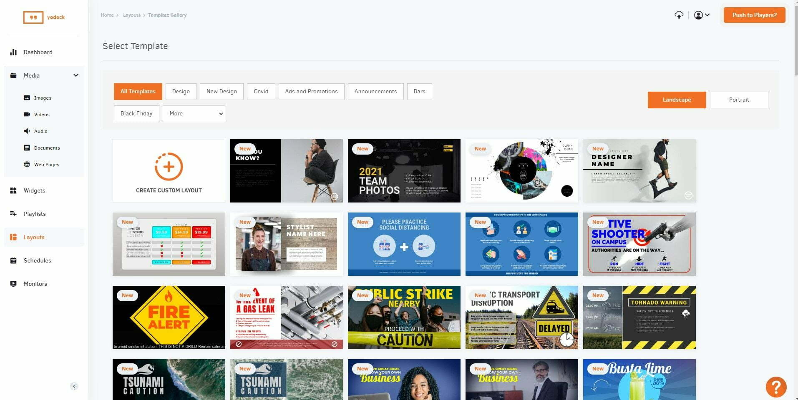Click the Yodeck logo
Viewport: 798px width, 400px height.
44,17
